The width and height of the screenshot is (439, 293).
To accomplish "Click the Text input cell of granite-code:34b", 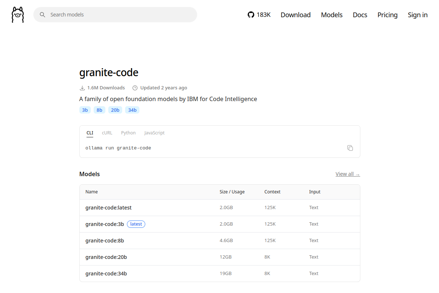I will pos(314,274).
